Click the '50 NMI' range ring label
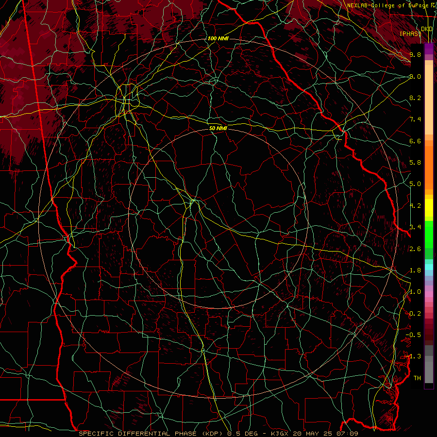437x437 pixels. [x=218, y=128]
